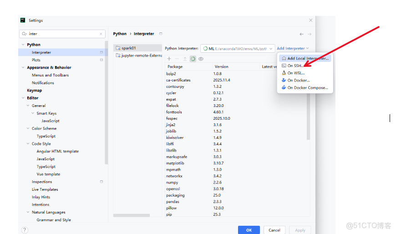The image size is (396, 234).
Task: Choose Add Local Interpreter menu entry
Action: pyautogui.click(x=305, y=58)
